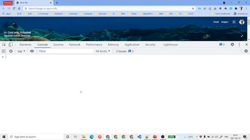Create a live expression with the eye icon
This screenshot has height=140, width=250.
pos(32,51)
